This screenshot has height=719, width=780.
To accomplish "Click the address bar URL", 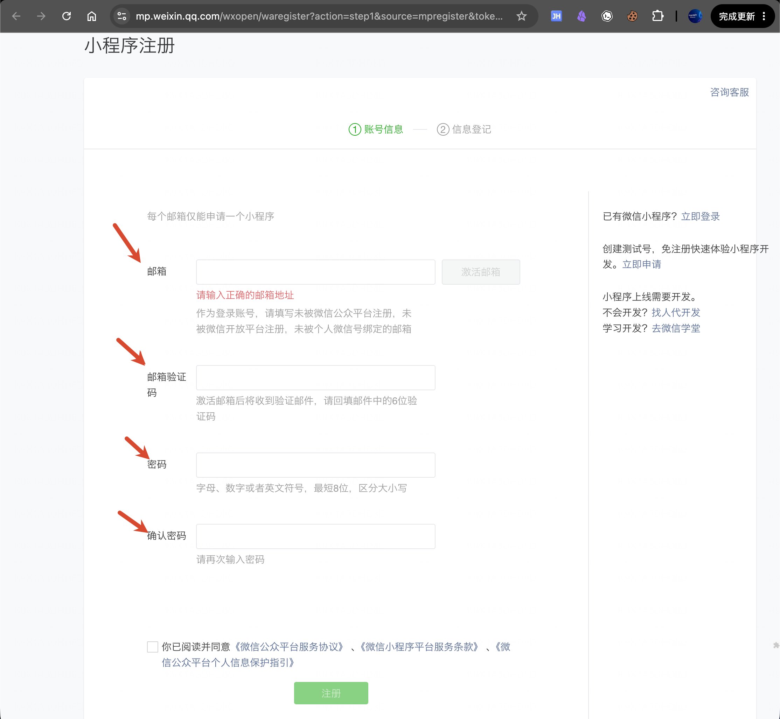I will pos(319,16).
